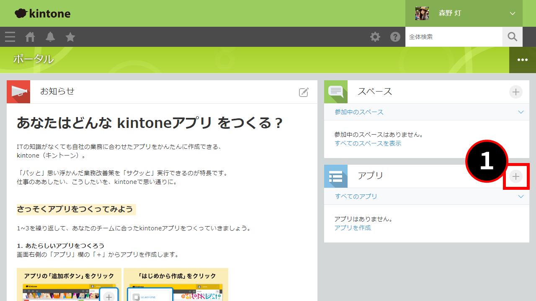Click the megaphone お知らせ icon

(x=18, y=92)
